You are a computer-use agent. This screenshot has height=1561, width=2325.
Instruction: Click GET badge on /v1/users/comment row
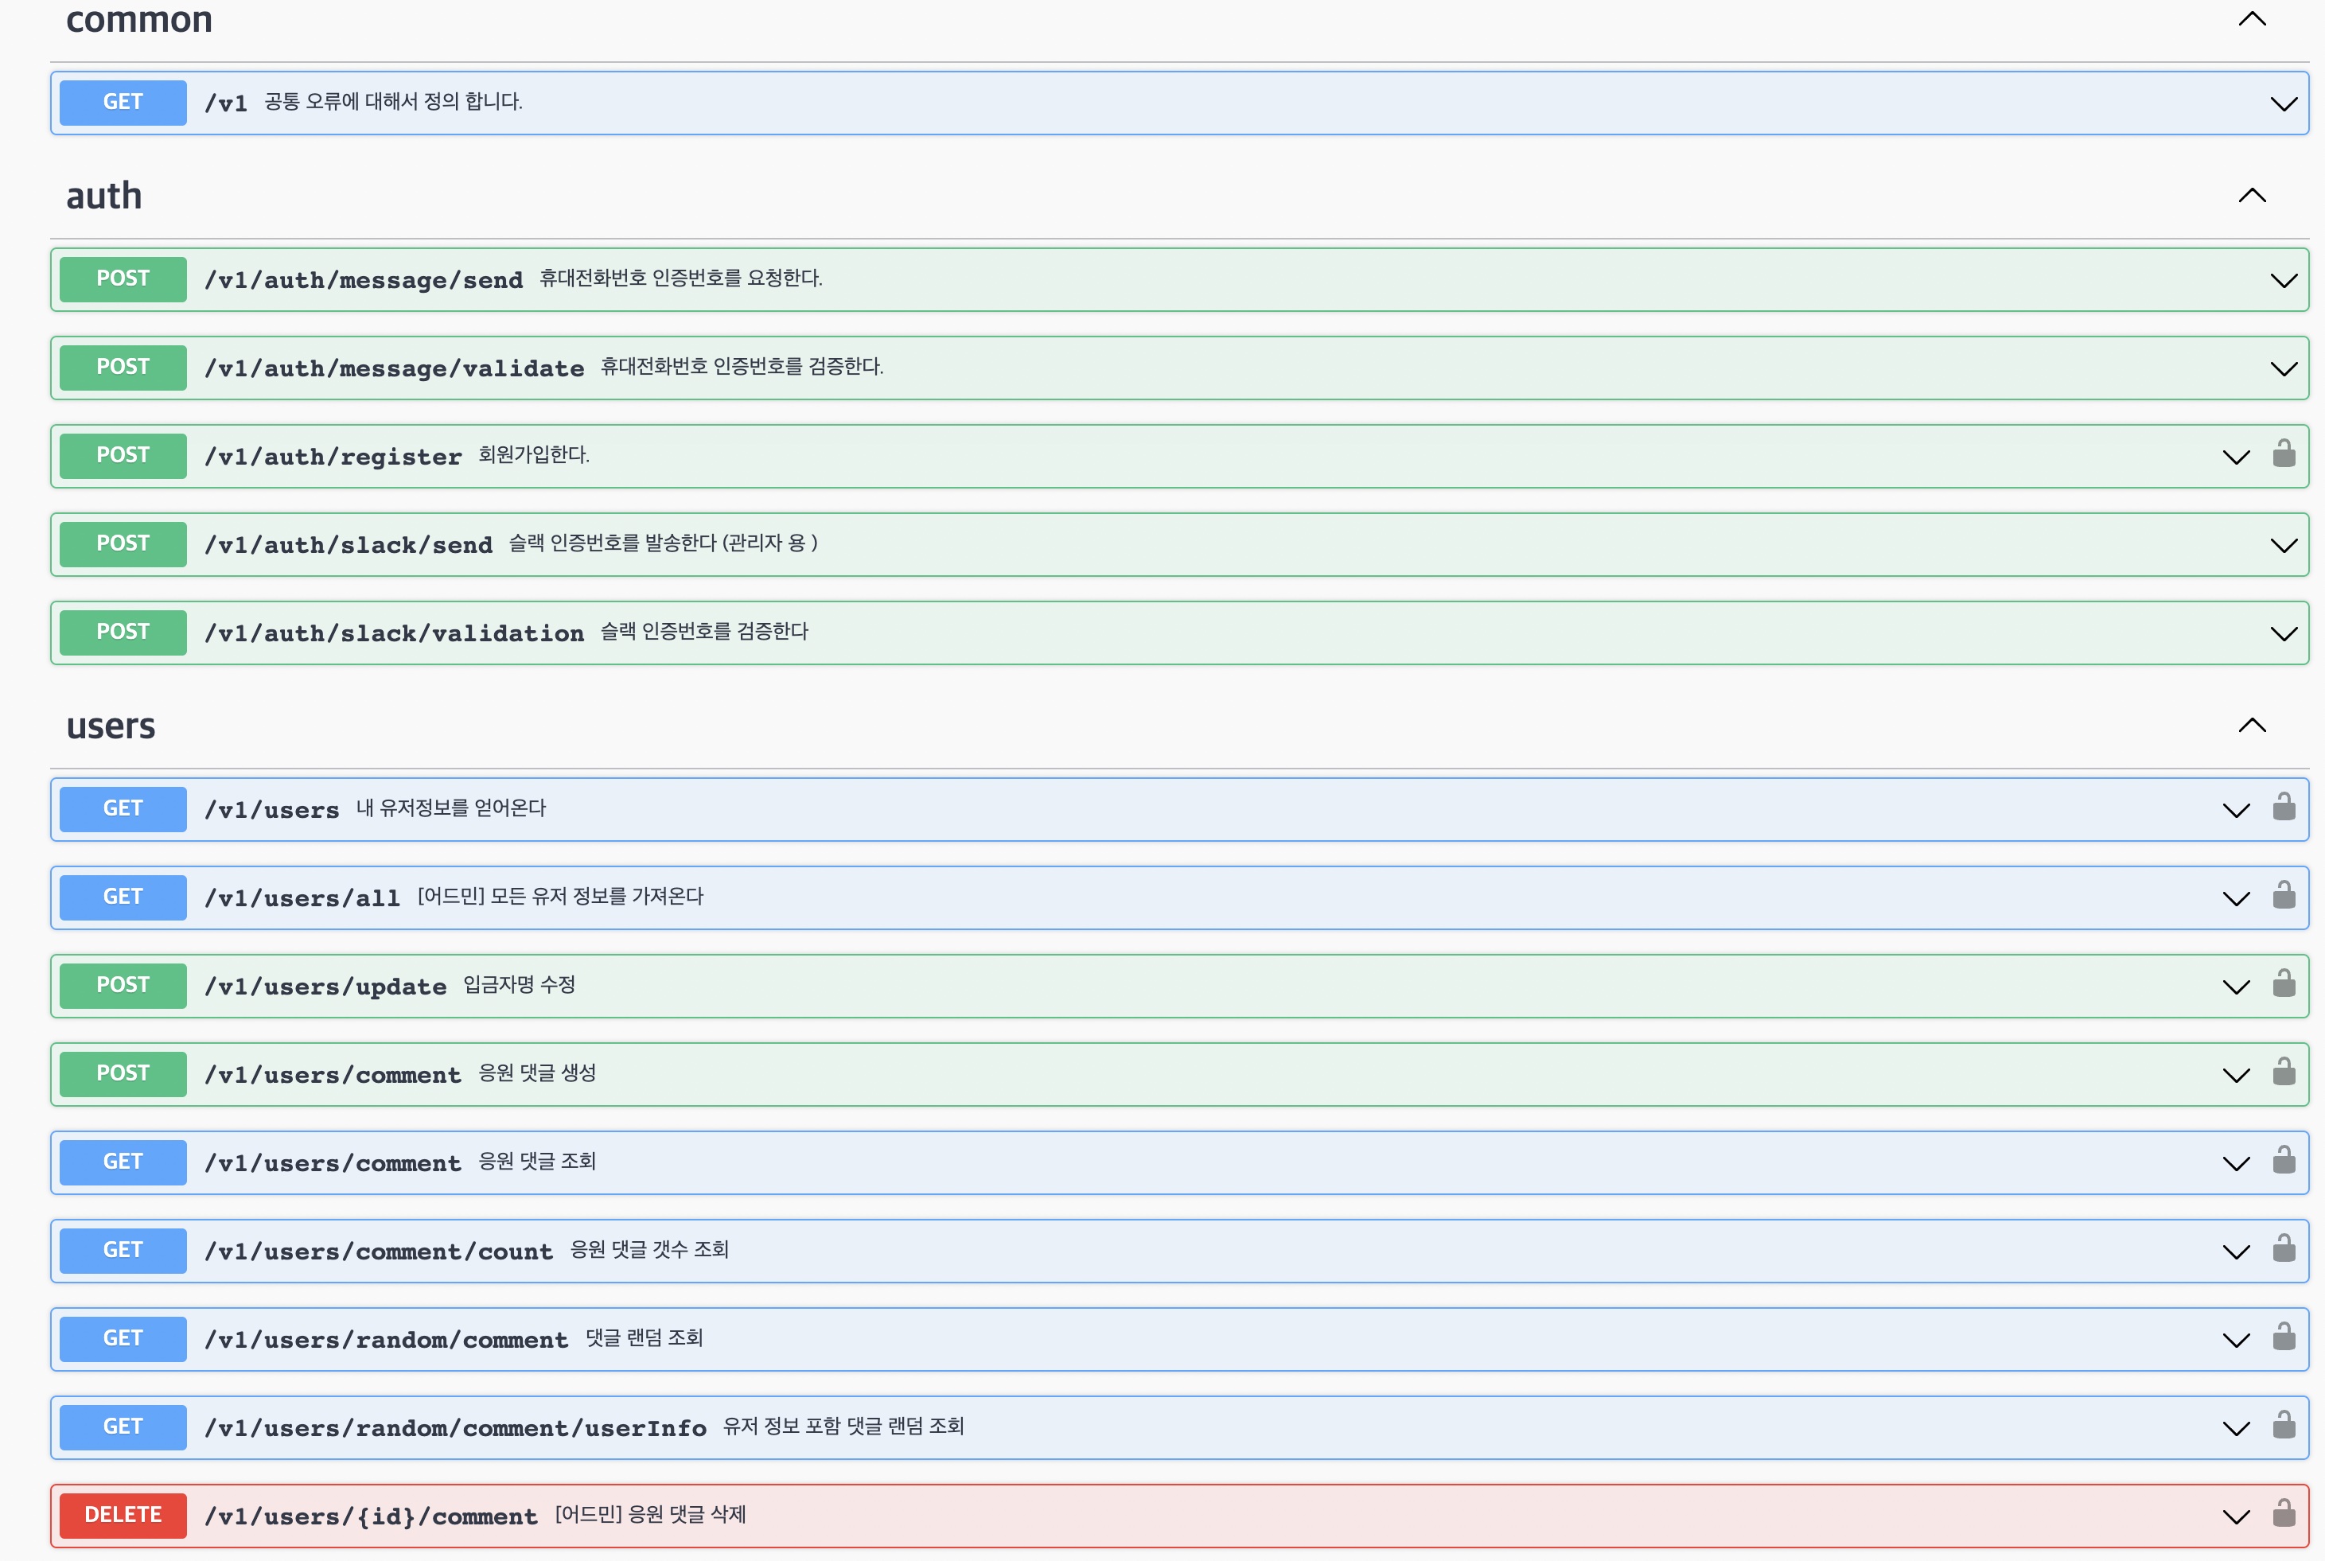point(123,1162)
